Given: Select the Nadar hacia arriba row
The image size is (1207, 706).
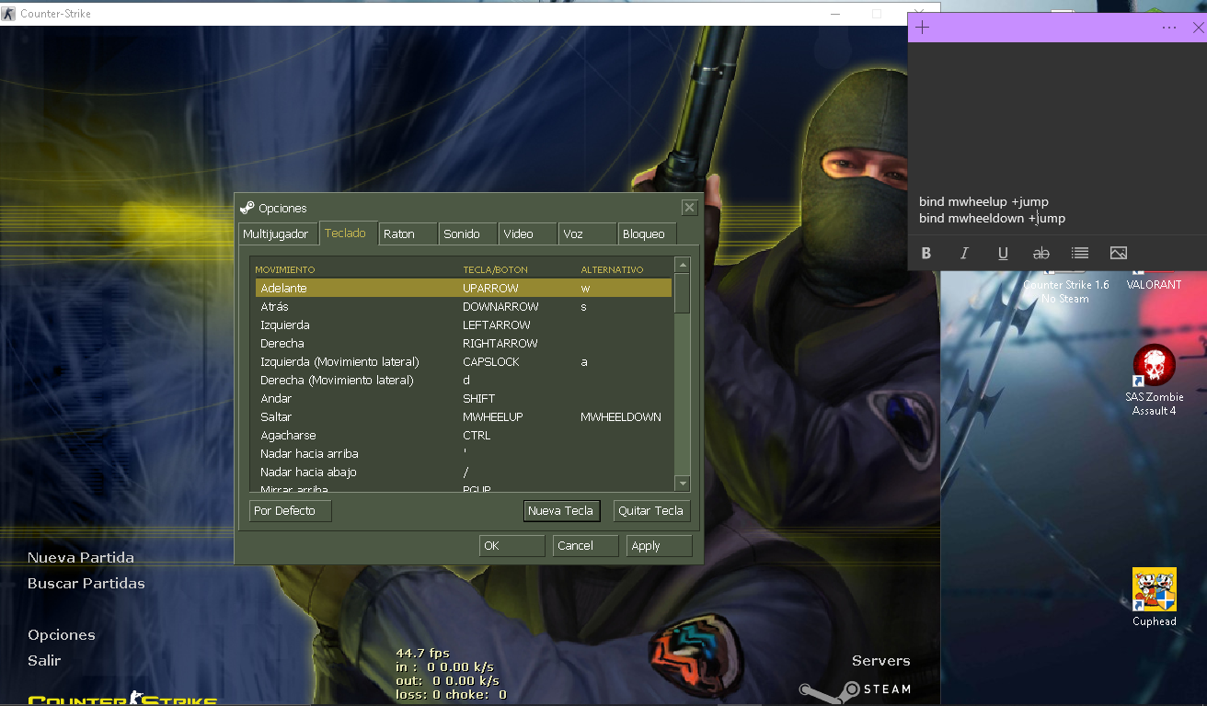Looking at the screenshot, I should click(464, 453).
